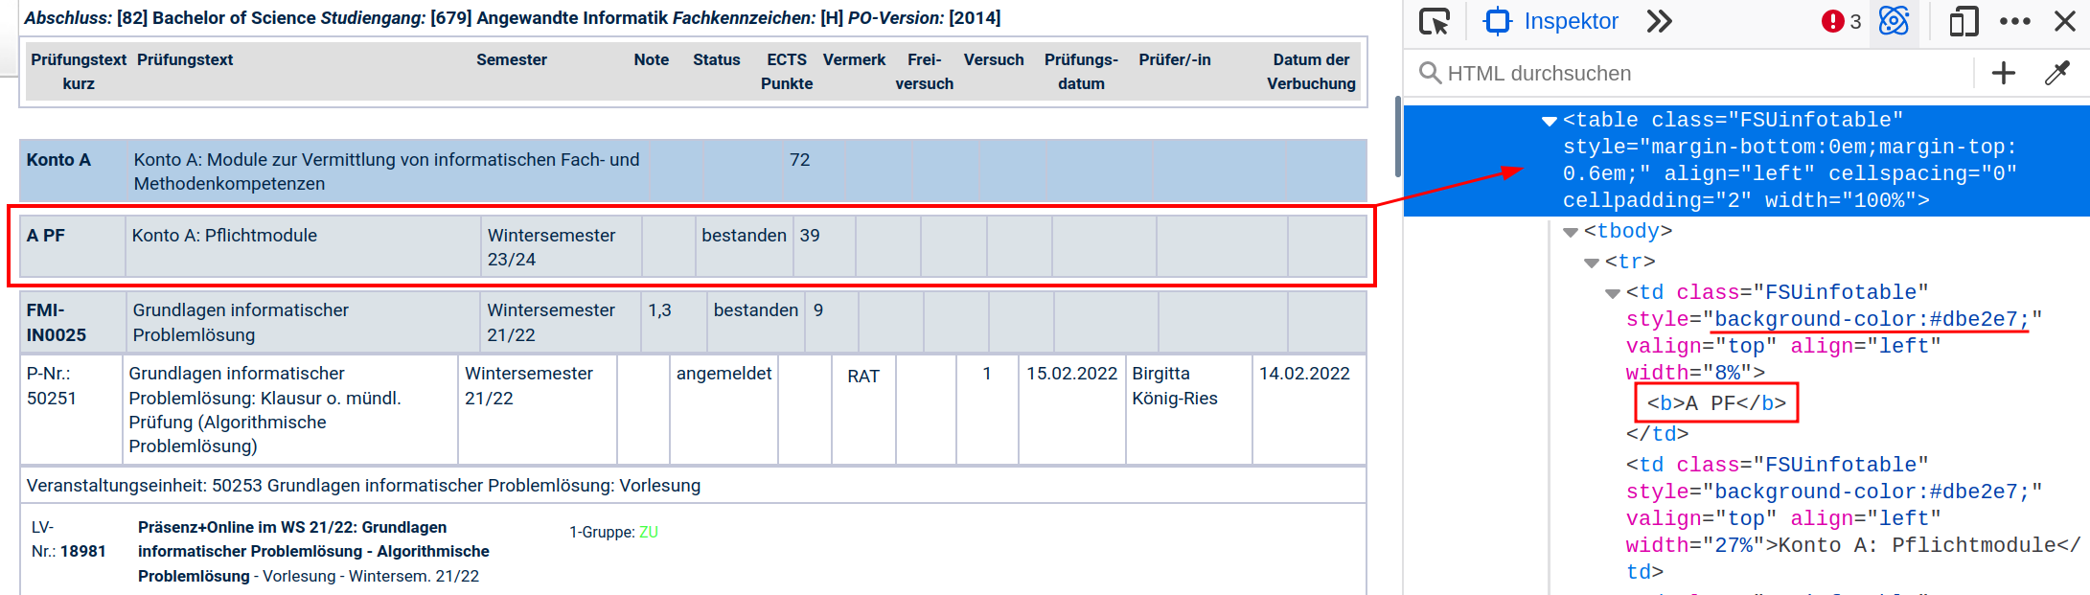Select the A PF cell

point(73,246)
